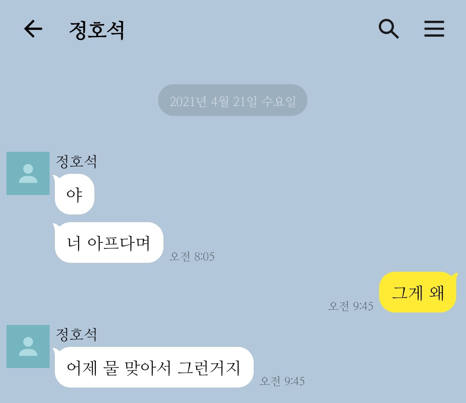The height and width of the screenshot is (403, 466).
Task: Click the sender name 정호석 above 어제 물 맞아서
Action: (x=76, y=334)
